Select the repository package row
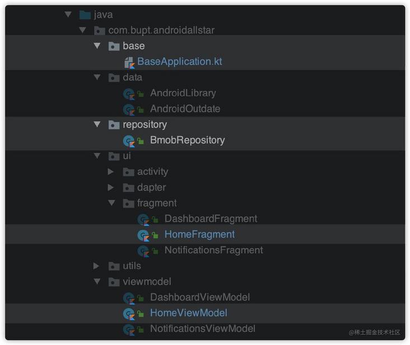This screenshot has width=410, height=345. [x=145, y=125]
